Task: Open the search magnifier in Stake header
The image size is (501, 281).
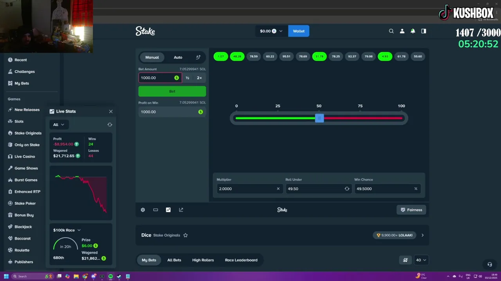Action: (391, 31)
